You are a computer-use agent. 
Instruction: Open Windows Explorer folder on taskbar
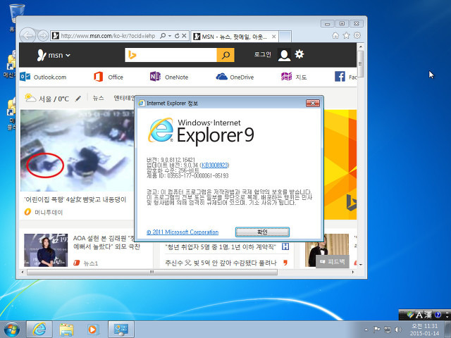pyautogui.click(x=66, y=330)
